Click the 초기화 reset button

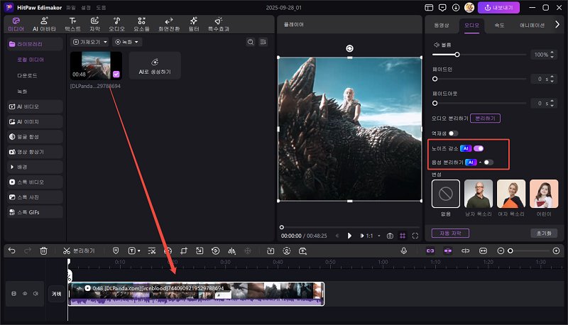(x=544, y=233)
